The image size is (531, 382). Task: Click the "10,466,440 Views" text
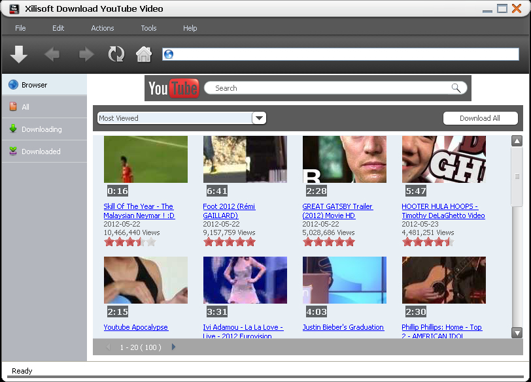pos(131,232)
